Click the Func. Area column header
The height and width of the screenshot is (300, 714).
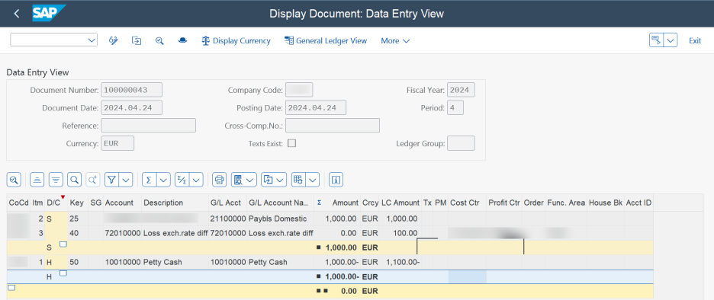(566, 203)
